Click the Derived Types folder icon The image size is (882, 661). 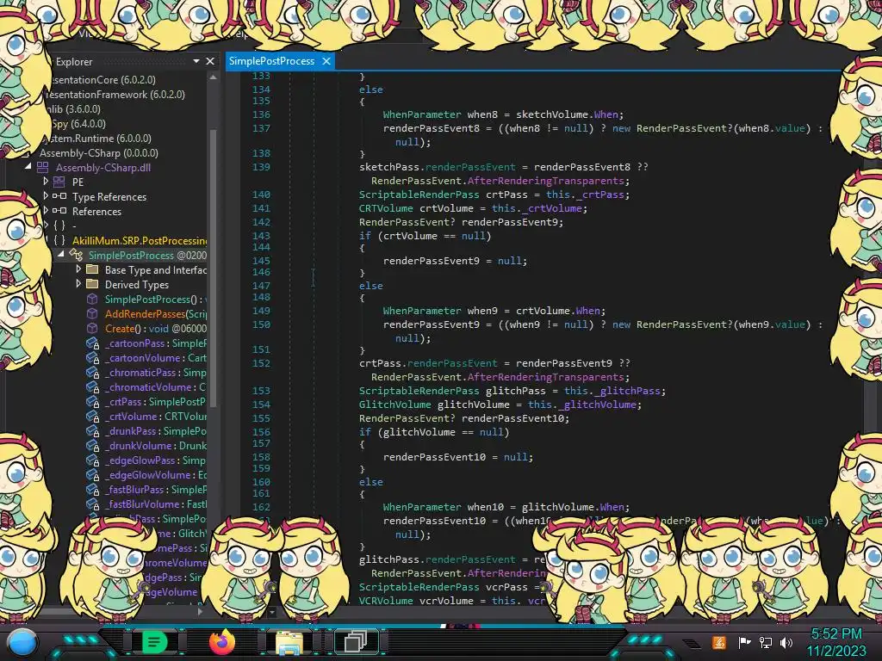(92, 284)
